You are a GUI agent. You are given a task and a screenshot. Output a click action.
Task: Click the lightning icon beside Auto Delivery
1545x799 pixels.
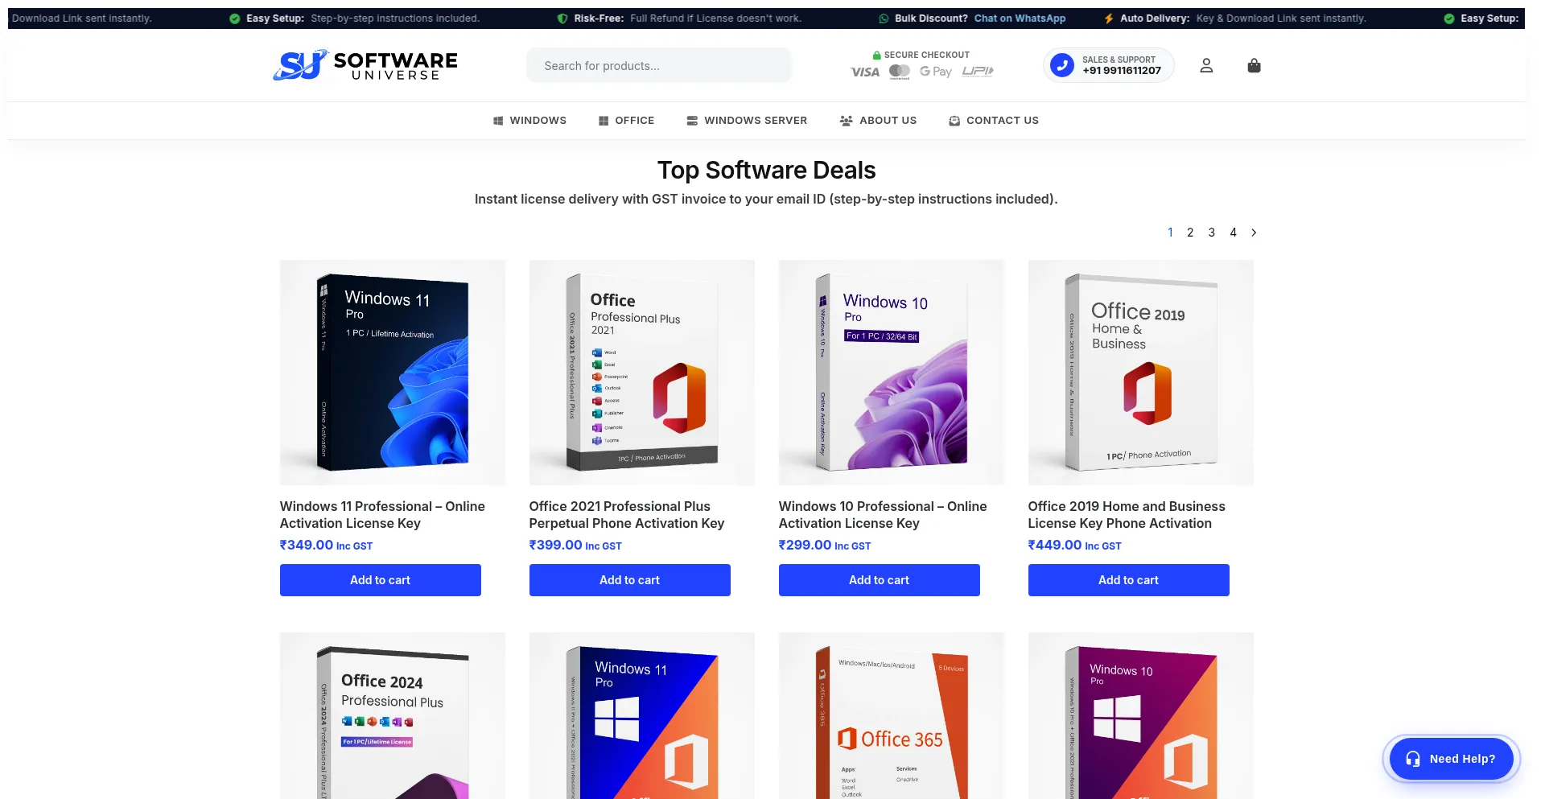point(1109,19)
